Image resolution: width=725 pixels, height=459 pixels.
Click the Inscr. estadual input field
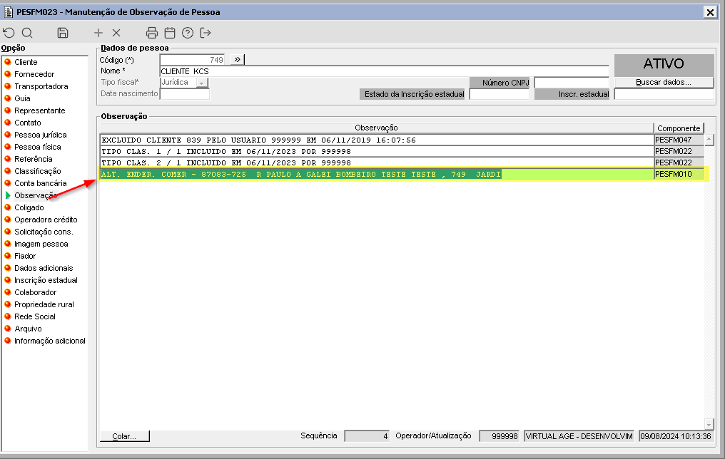pyautogui.click(x=664, y=94)
